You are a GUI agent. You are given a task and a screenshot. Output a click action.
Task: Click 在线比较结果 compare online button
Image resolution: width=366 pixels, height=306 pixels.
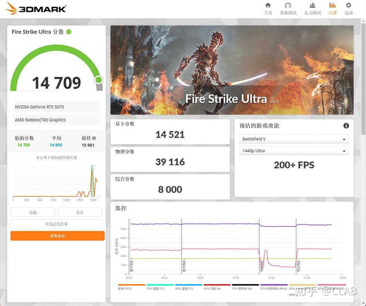(x=56, y=224)
